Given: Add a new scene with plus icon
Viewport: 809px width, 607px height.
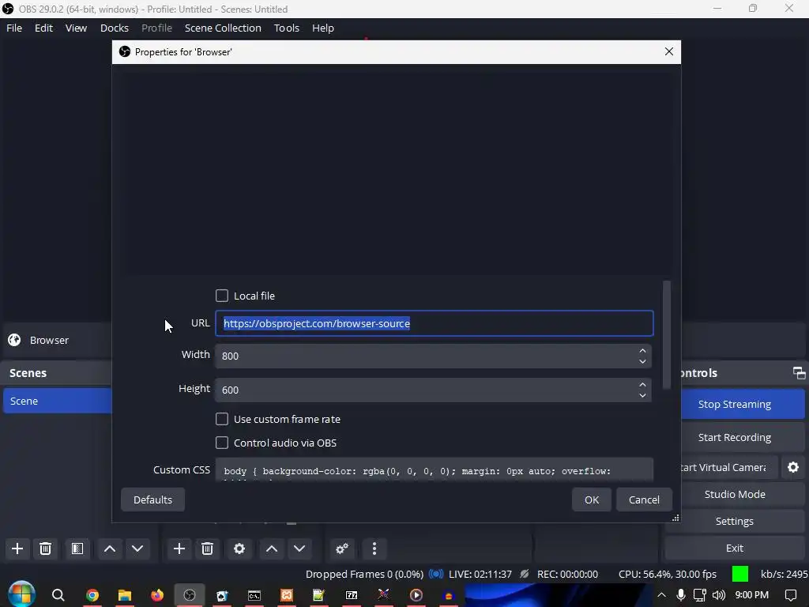Looking at the screenshot, I should pyautogui.click(x=17, y=549).
